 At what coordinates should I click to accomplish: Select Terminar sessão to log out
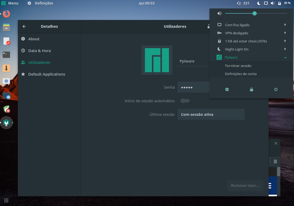238,66
